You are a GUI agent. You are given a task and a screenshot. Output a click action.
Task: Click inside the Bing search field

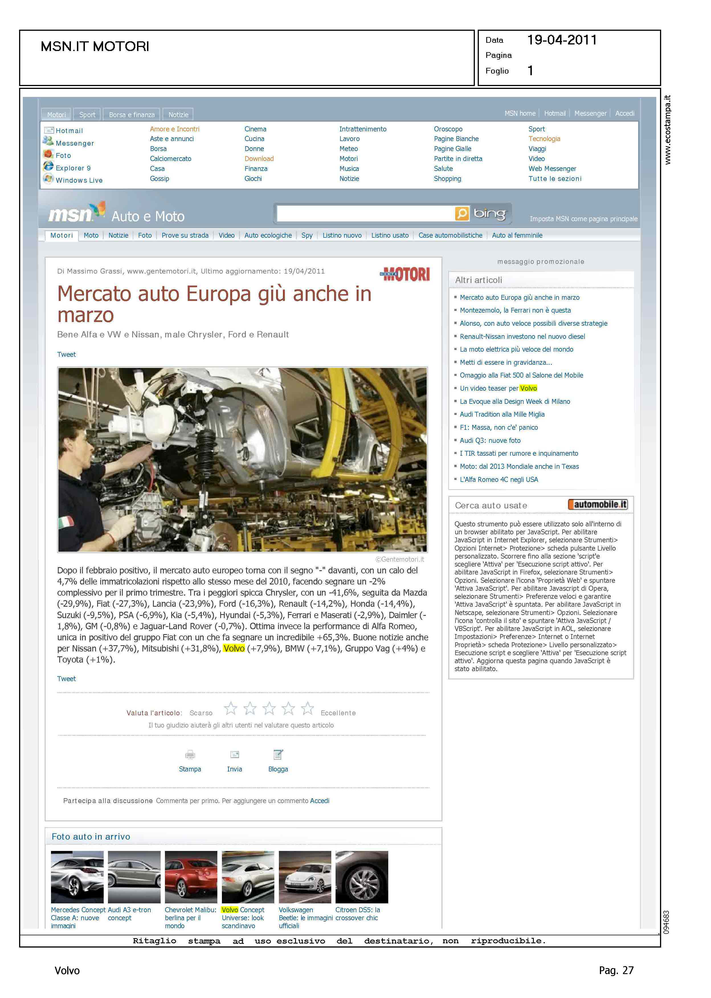[365, 214]
